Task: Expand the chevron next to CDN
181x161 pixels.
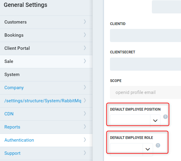Action: point(85,114)
